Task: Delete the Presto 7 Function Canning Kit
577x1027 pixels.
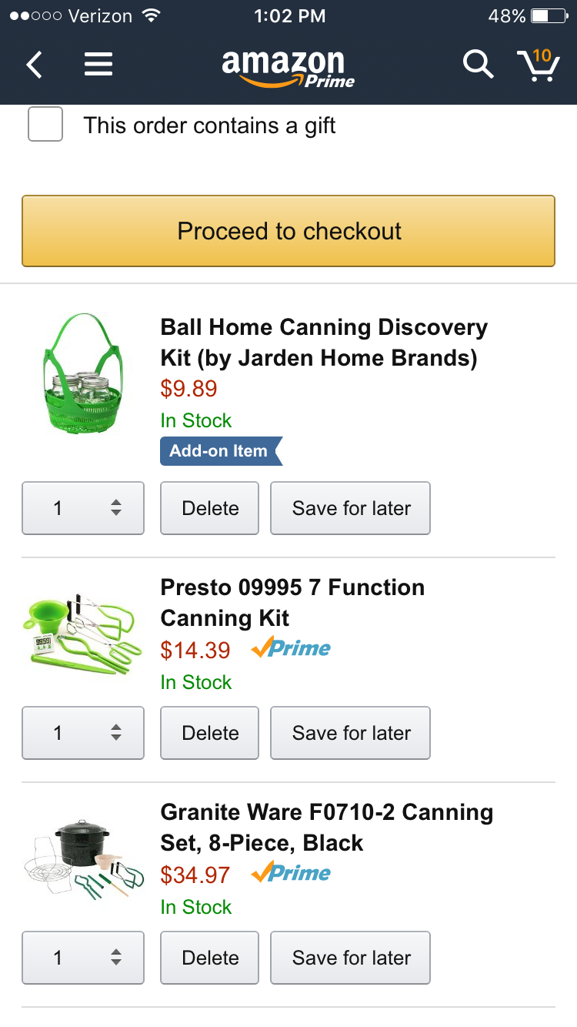Action: click(x=210, y=733)
